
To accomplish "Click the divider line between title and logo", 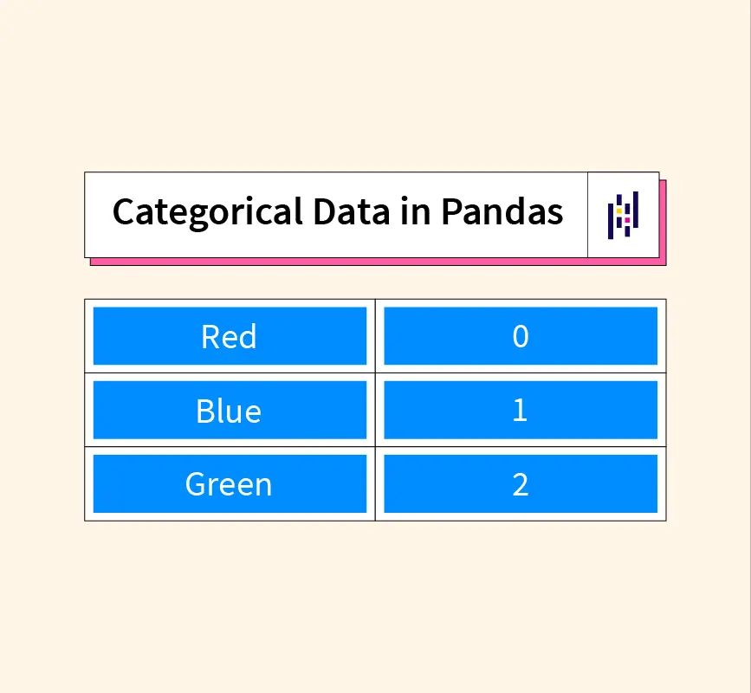I will pos(588,215).
